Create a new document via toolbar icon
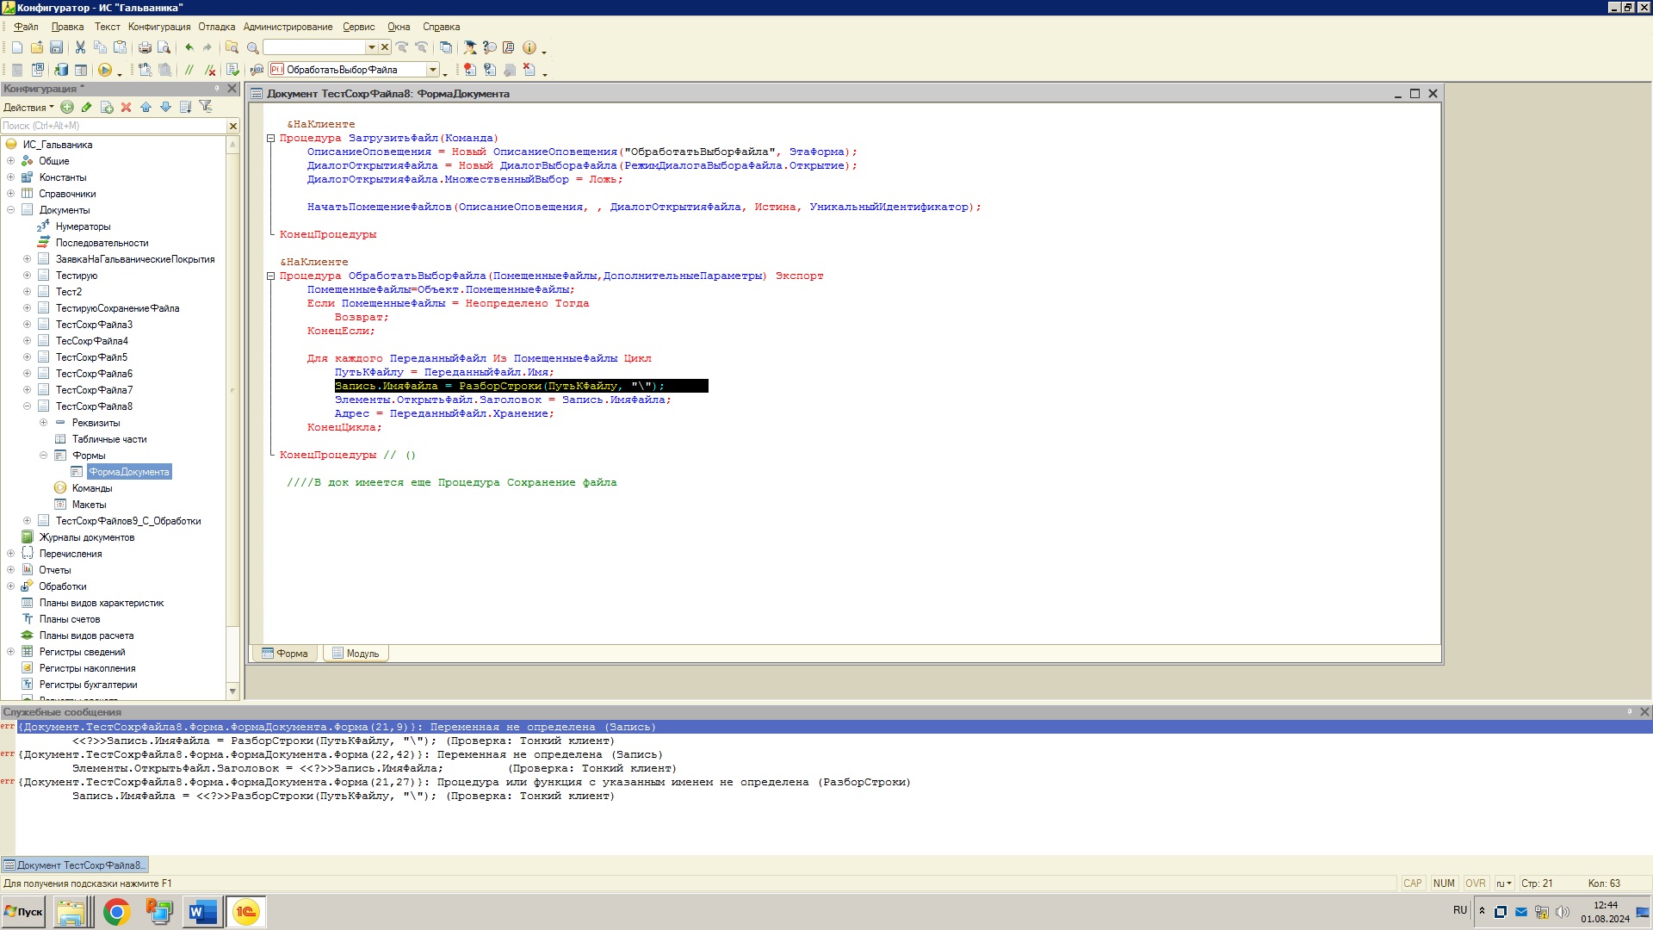Viewport: 1653px width, 930px height. point(17,48)
